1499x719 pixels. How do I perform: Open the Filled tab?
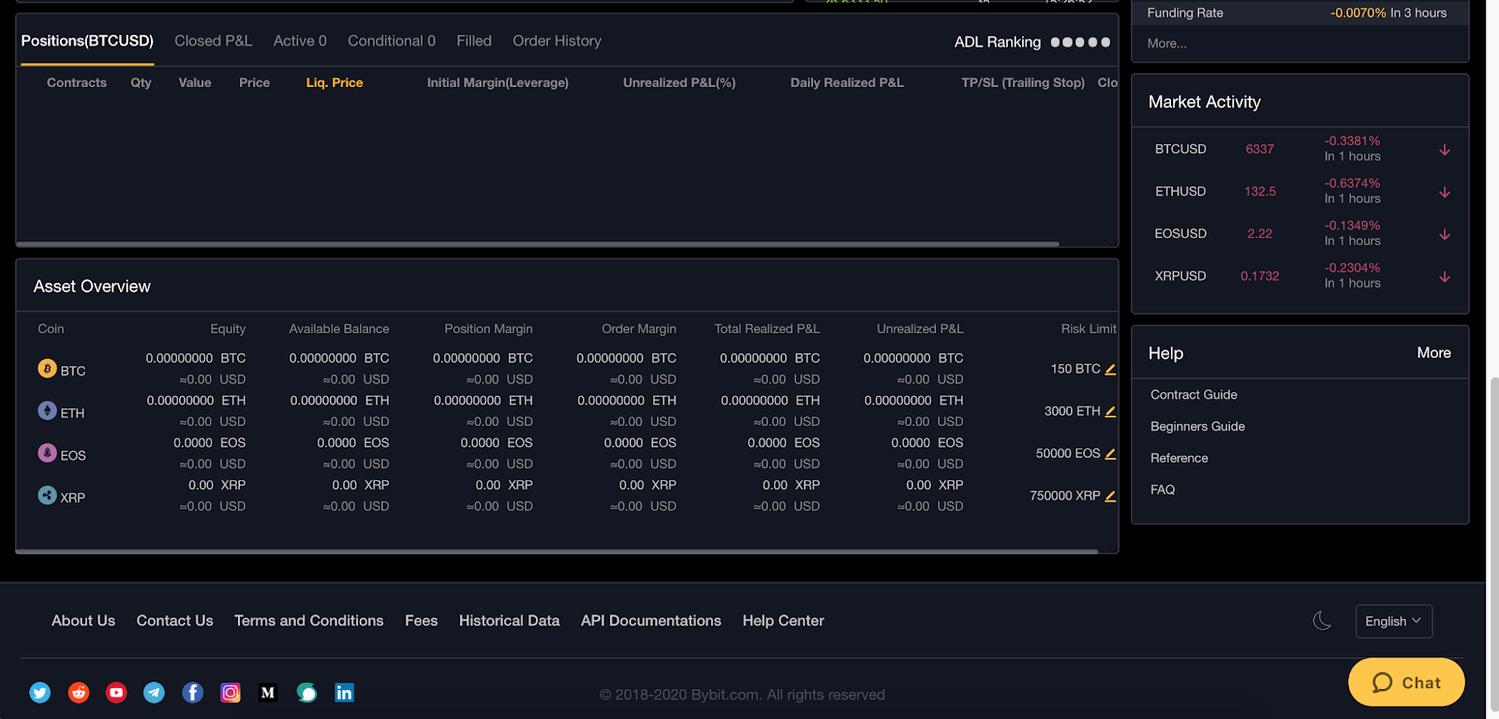(x=474, y=41)
